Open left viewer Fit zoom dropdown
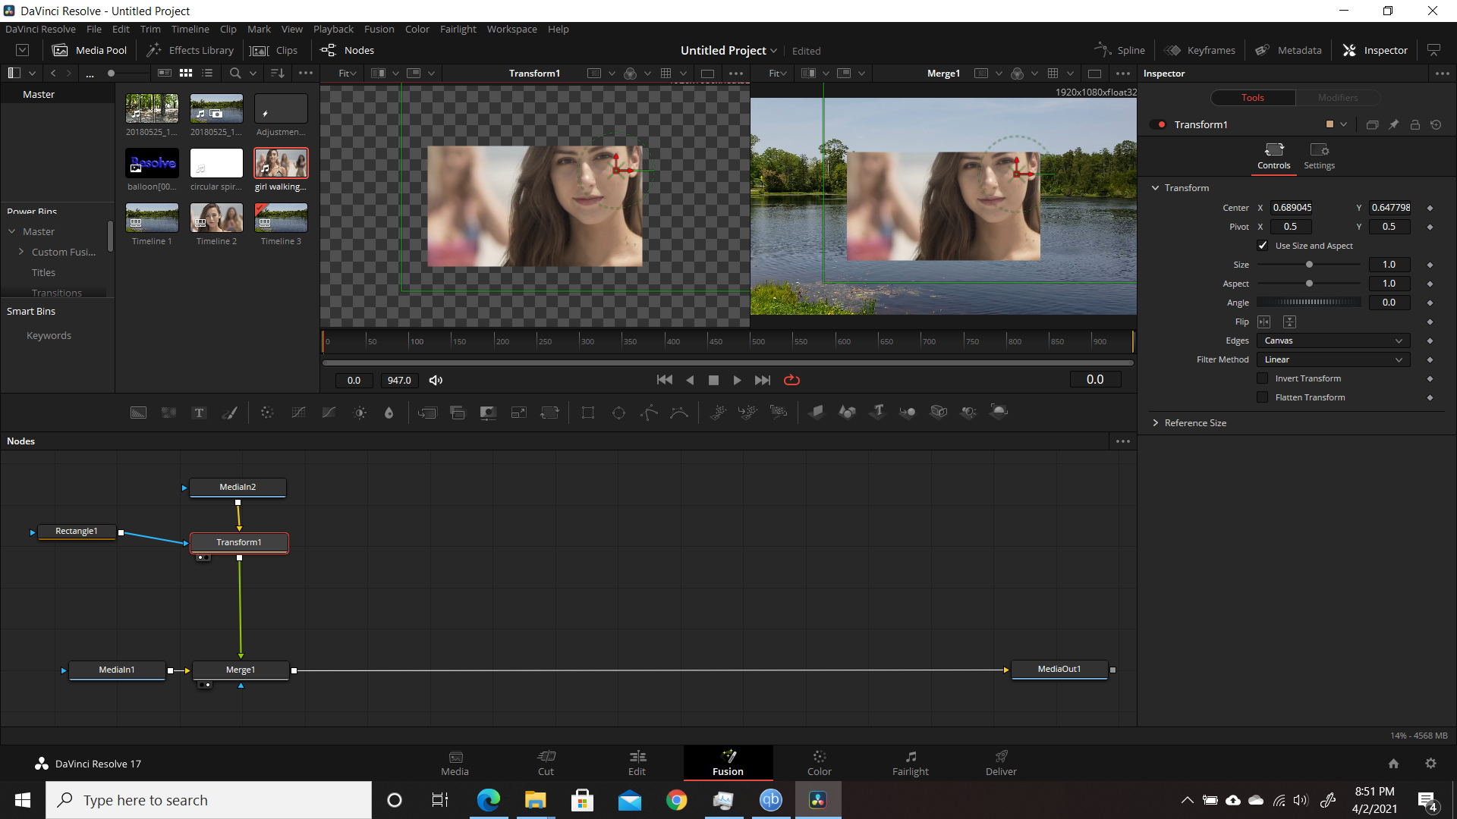Image resolution: width=1457 pixels, height=819 pixels. click(x=348, y=74)
